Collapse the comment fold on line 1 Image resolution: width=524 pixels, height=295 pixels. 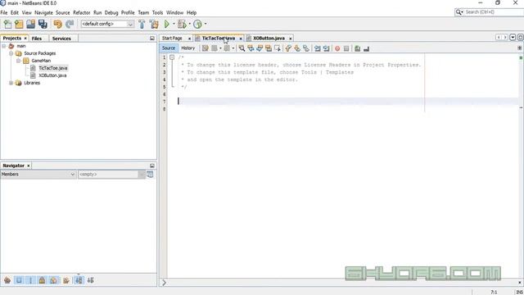point(172,57)
